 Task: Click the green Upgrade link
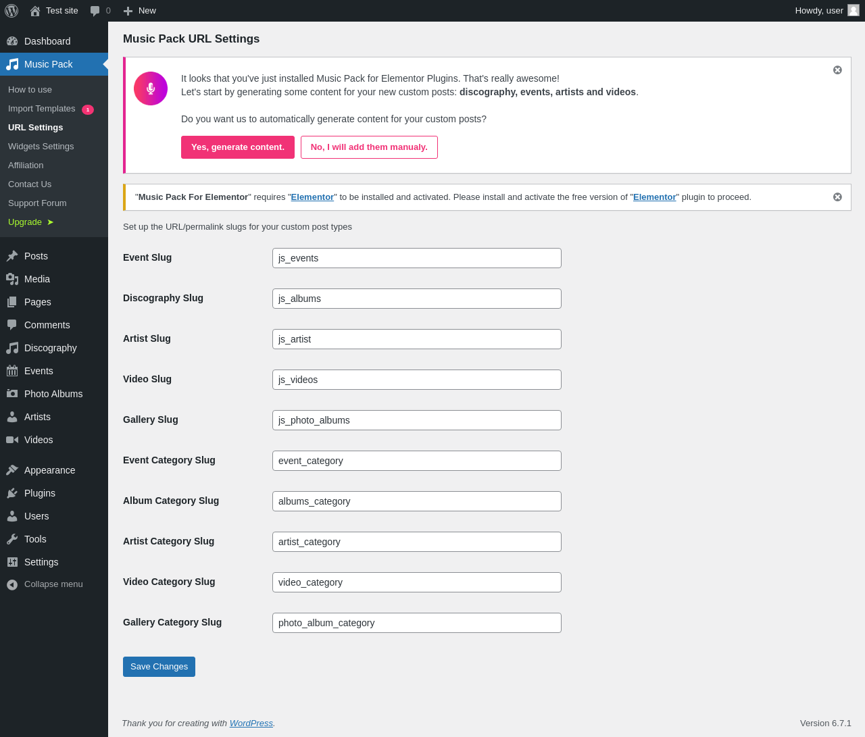(30, 222)
